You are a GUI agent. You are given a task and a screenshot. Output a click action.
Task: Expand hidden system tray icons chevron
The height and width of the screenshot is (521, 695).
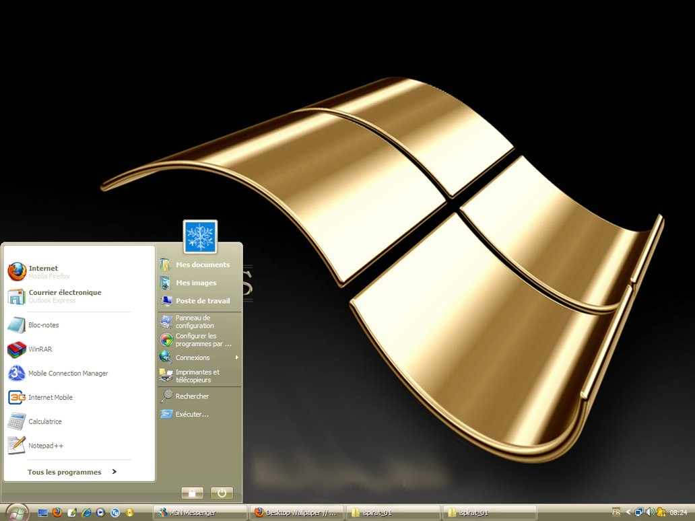pos(628,512)
